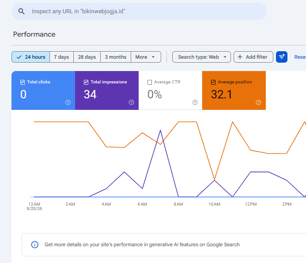Screen dimensions: 306x263
Task: Click the generative AI features notice text
Action: point(142,244)
